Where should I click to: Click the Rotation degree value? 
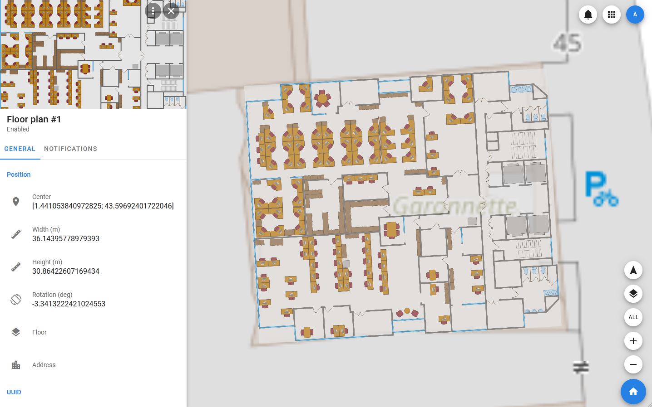(x=69, y=304)
